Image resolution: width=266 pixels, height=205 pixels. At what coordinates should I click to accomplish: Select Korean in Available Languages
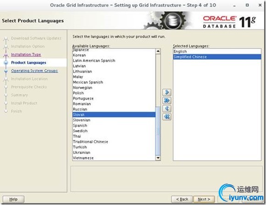point(114,55)
